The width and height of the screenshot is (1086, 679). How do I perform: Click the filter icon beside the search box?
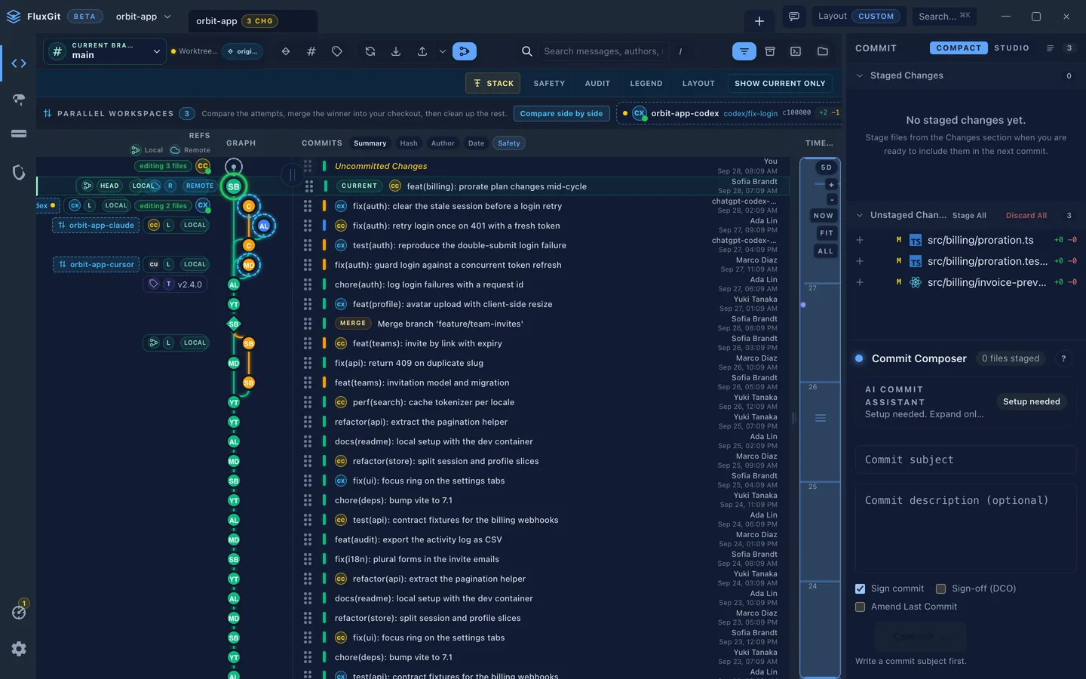coord(744,51)
